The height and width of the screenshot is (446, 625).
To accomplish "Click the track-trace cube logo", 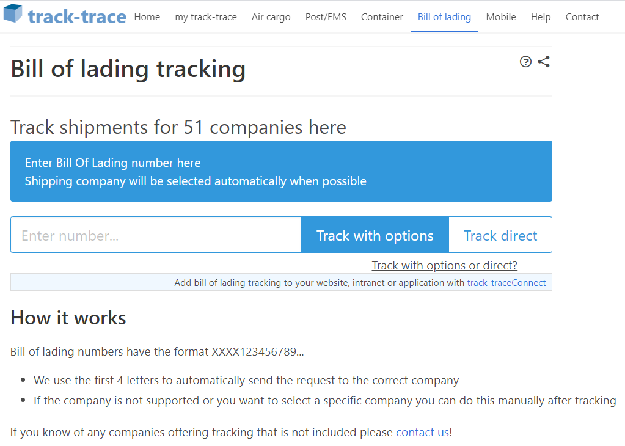I will click(13, 13).
